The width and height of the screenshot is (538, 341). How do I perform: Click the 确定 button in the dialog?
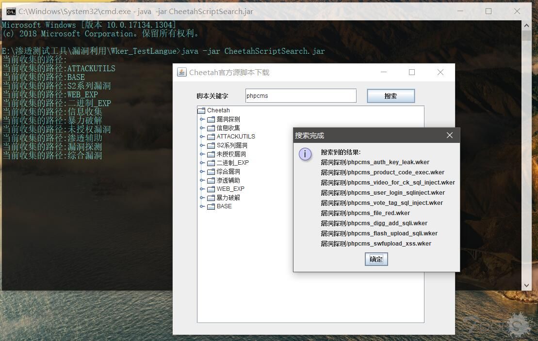376,259
